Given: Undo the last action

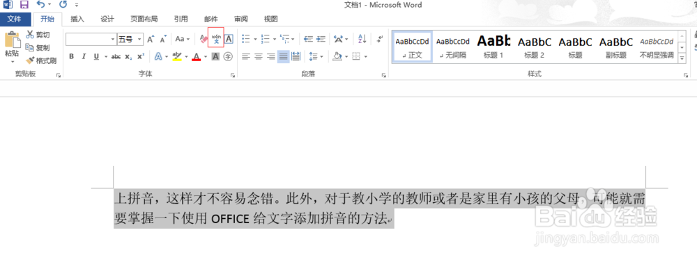Looking at the screenshot, I should point(40,5).
